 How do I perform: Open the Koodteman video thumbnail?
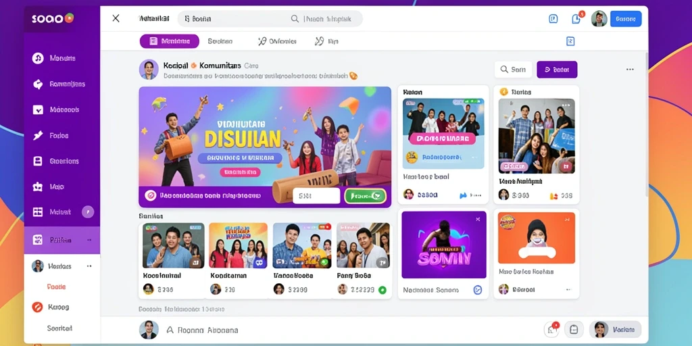pyautogui.click(x=238, y=245)
